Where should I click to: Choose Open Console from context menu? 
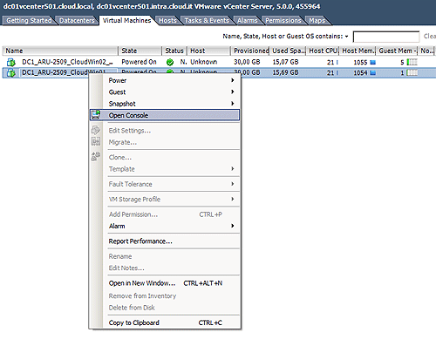click(165, 115)
